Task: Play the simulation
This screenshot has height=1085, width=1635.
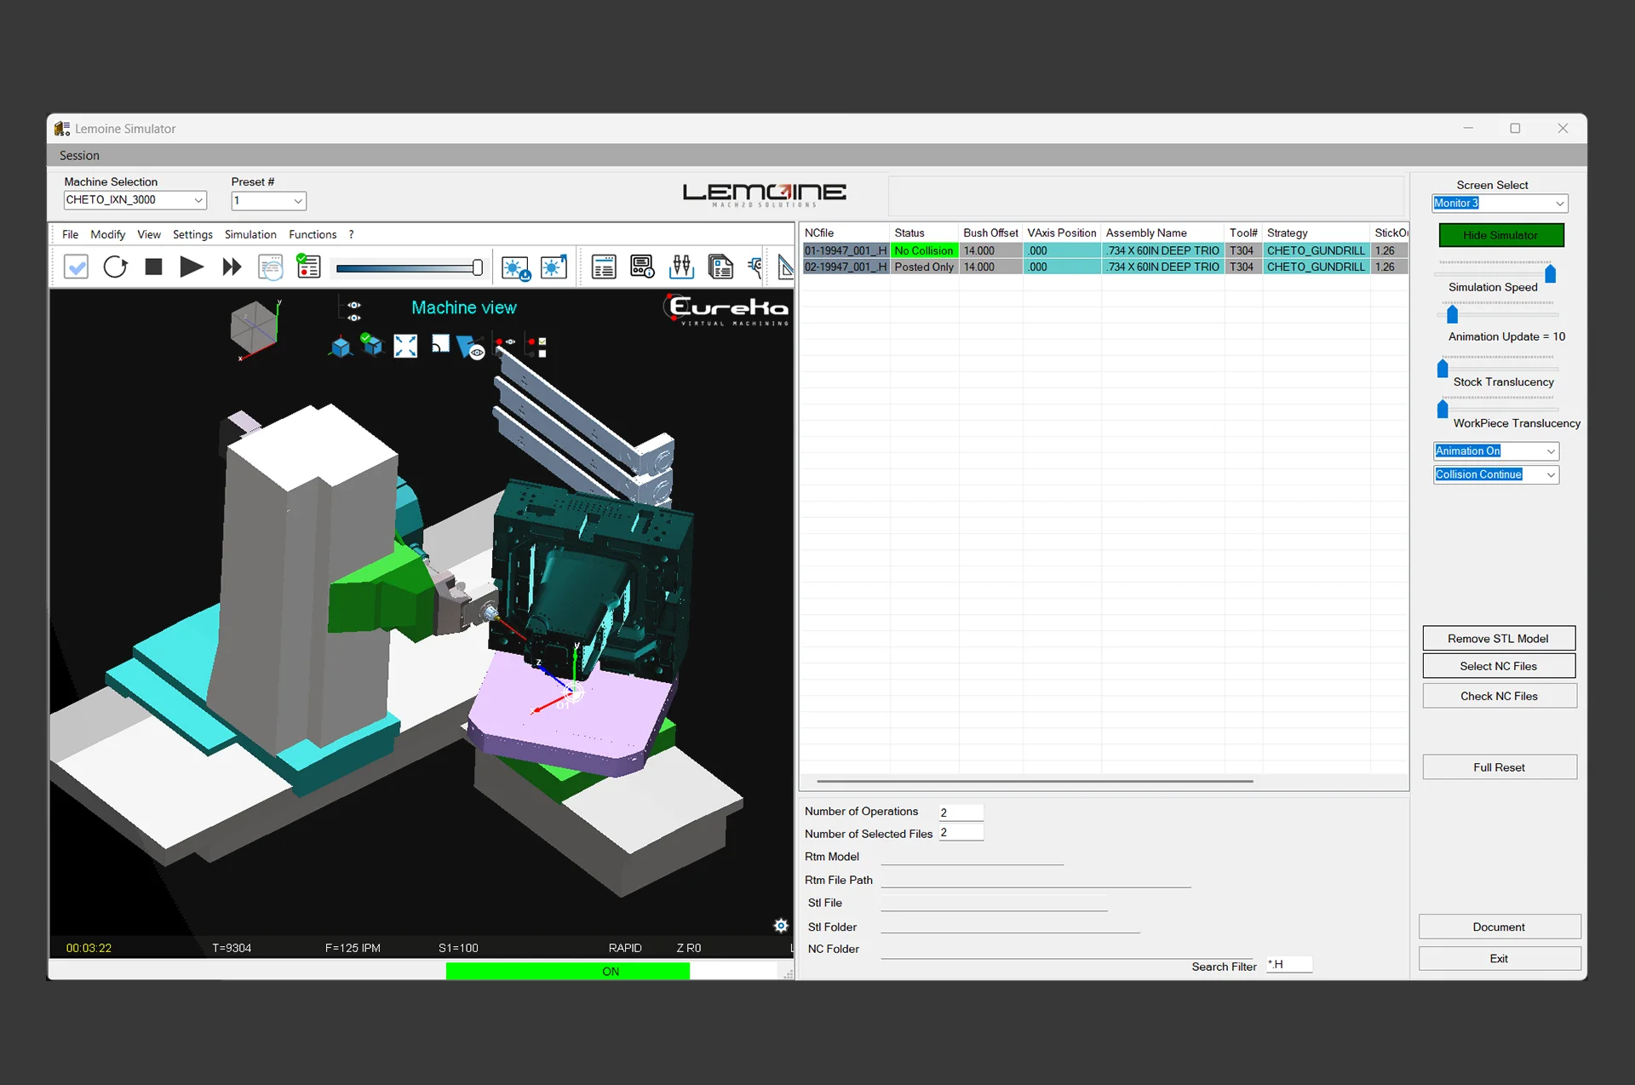Action: (192, 267)
